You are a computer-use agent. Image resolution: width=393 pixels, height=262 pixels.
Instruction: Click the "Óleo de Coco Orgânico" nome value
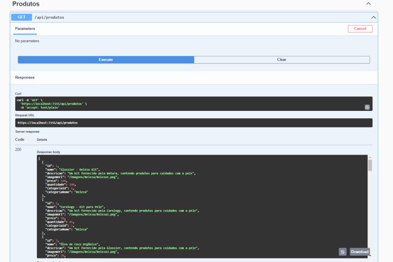tap(80, 244)
